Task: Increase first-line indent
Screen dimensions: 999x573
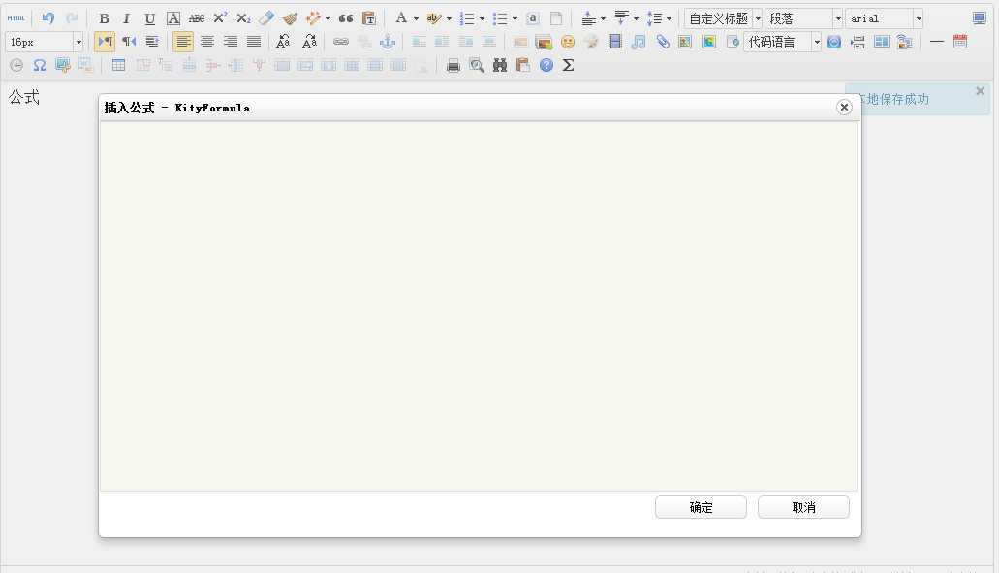Action: point(152,42)
